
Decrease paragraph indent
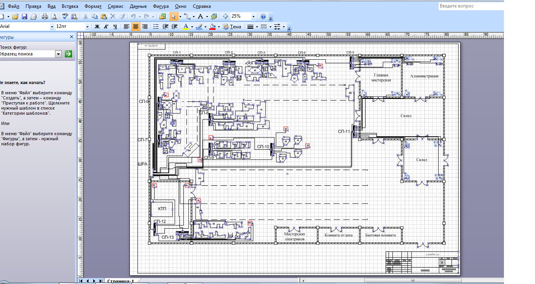click(165, 27)
